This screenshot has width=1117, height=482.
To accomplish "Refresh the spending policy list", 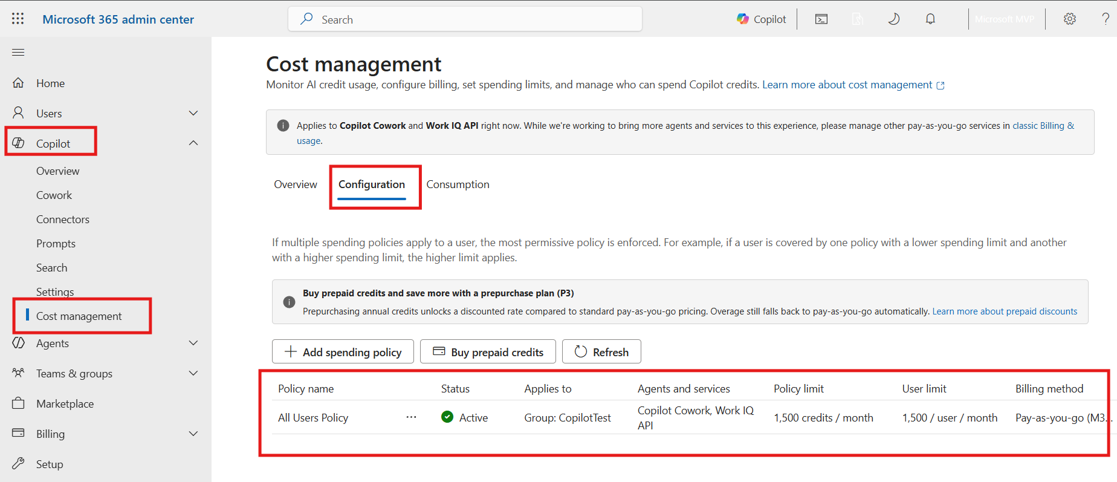I will [601, 351].
